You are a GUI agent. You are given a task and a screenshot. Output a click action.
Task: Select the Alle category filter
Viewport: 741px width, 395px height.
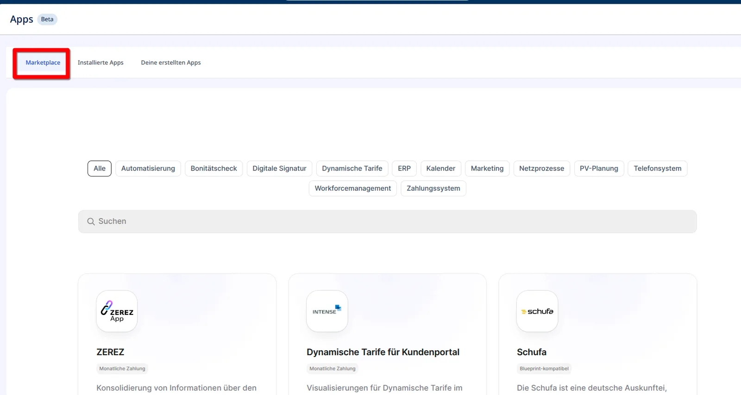point(100,169)
